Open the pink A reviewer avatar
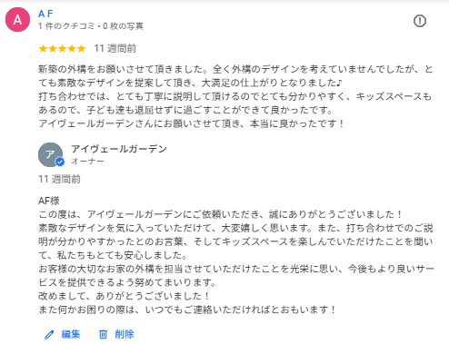The height and width of the screenshot is (344, 449). pyautogui.click(x=17, y=20)
